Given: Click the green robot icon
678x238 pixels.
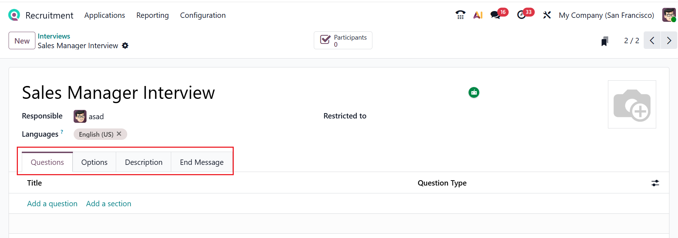Looking at the screenshot, I should click(x=474, y=92).
